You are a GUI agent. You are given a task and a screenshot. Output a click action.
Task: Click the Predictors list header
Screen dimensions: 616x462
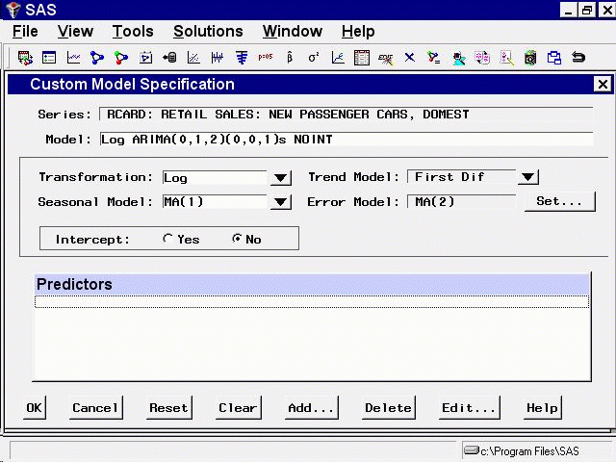click(x=312, y=284)
